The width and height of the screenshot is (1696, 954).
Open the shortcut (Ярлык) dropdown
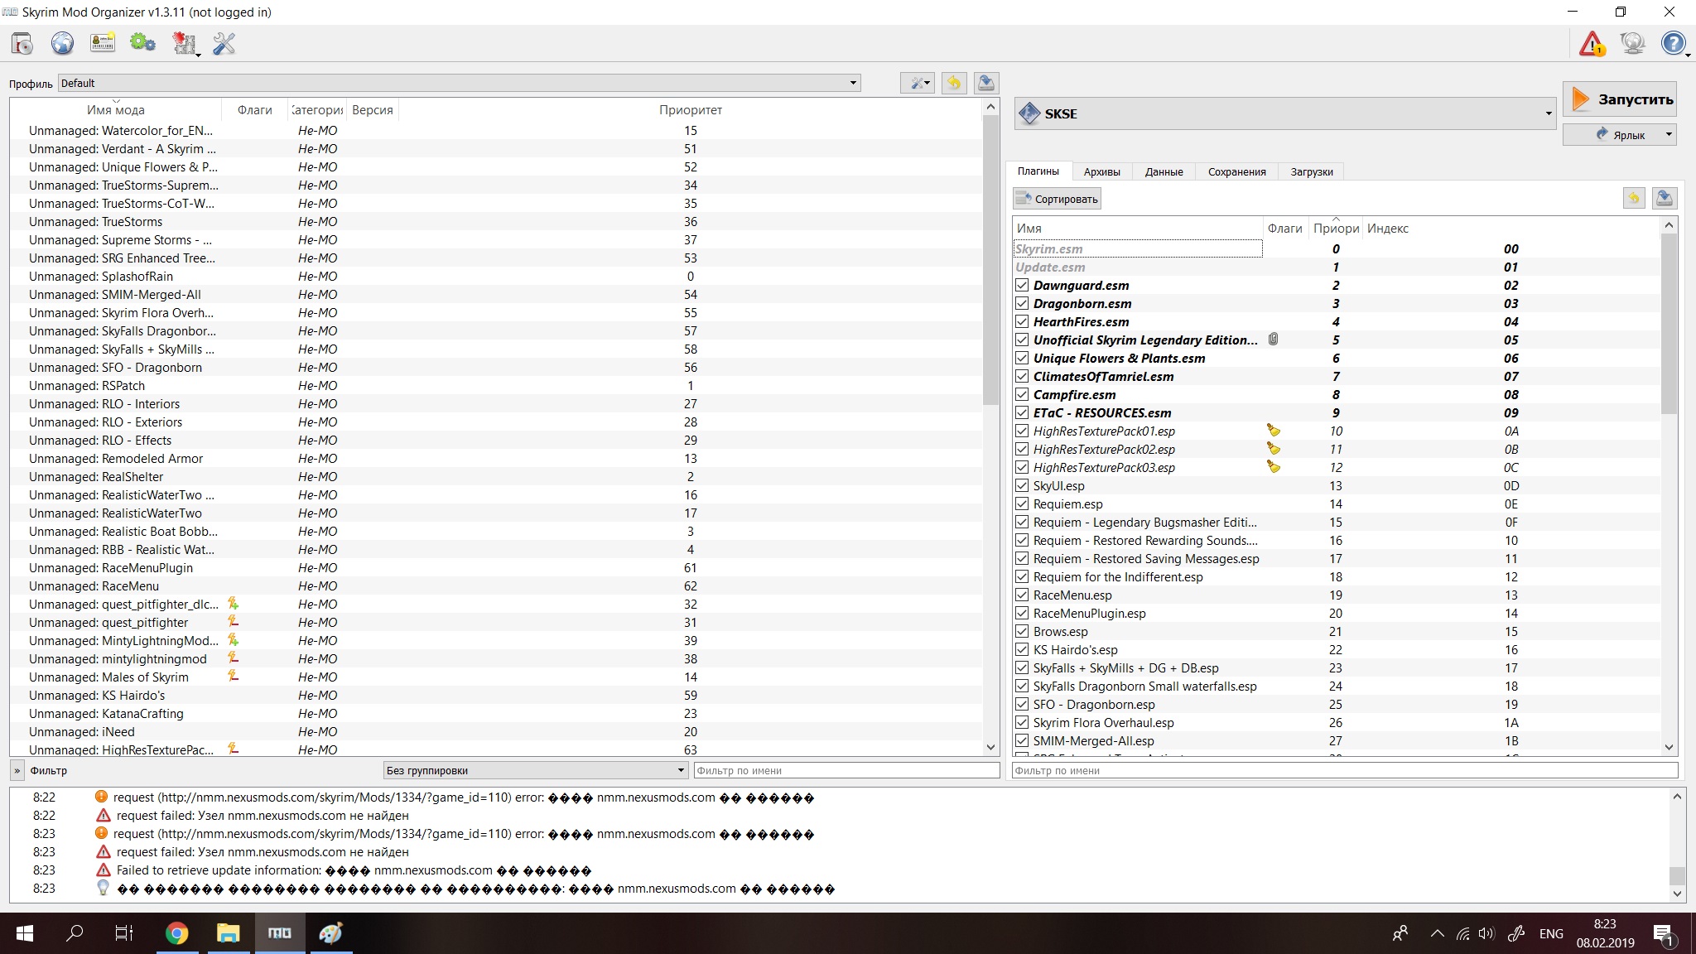1619,134
